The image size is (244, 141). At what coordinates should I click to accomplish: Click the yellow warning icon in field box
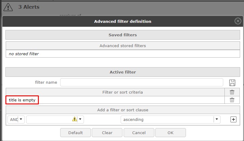pos(75,119)
